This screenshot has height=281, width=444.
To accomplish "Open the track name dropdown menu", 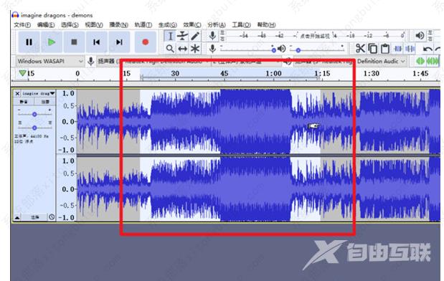I will 38,93.
